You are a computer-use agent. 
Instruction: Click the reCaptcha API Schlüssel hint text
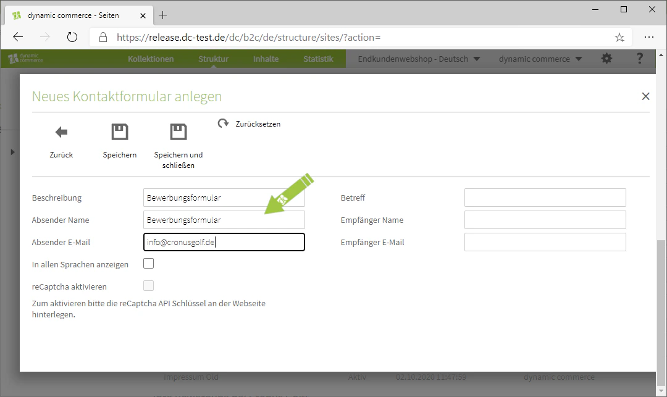tap(148, 309)
